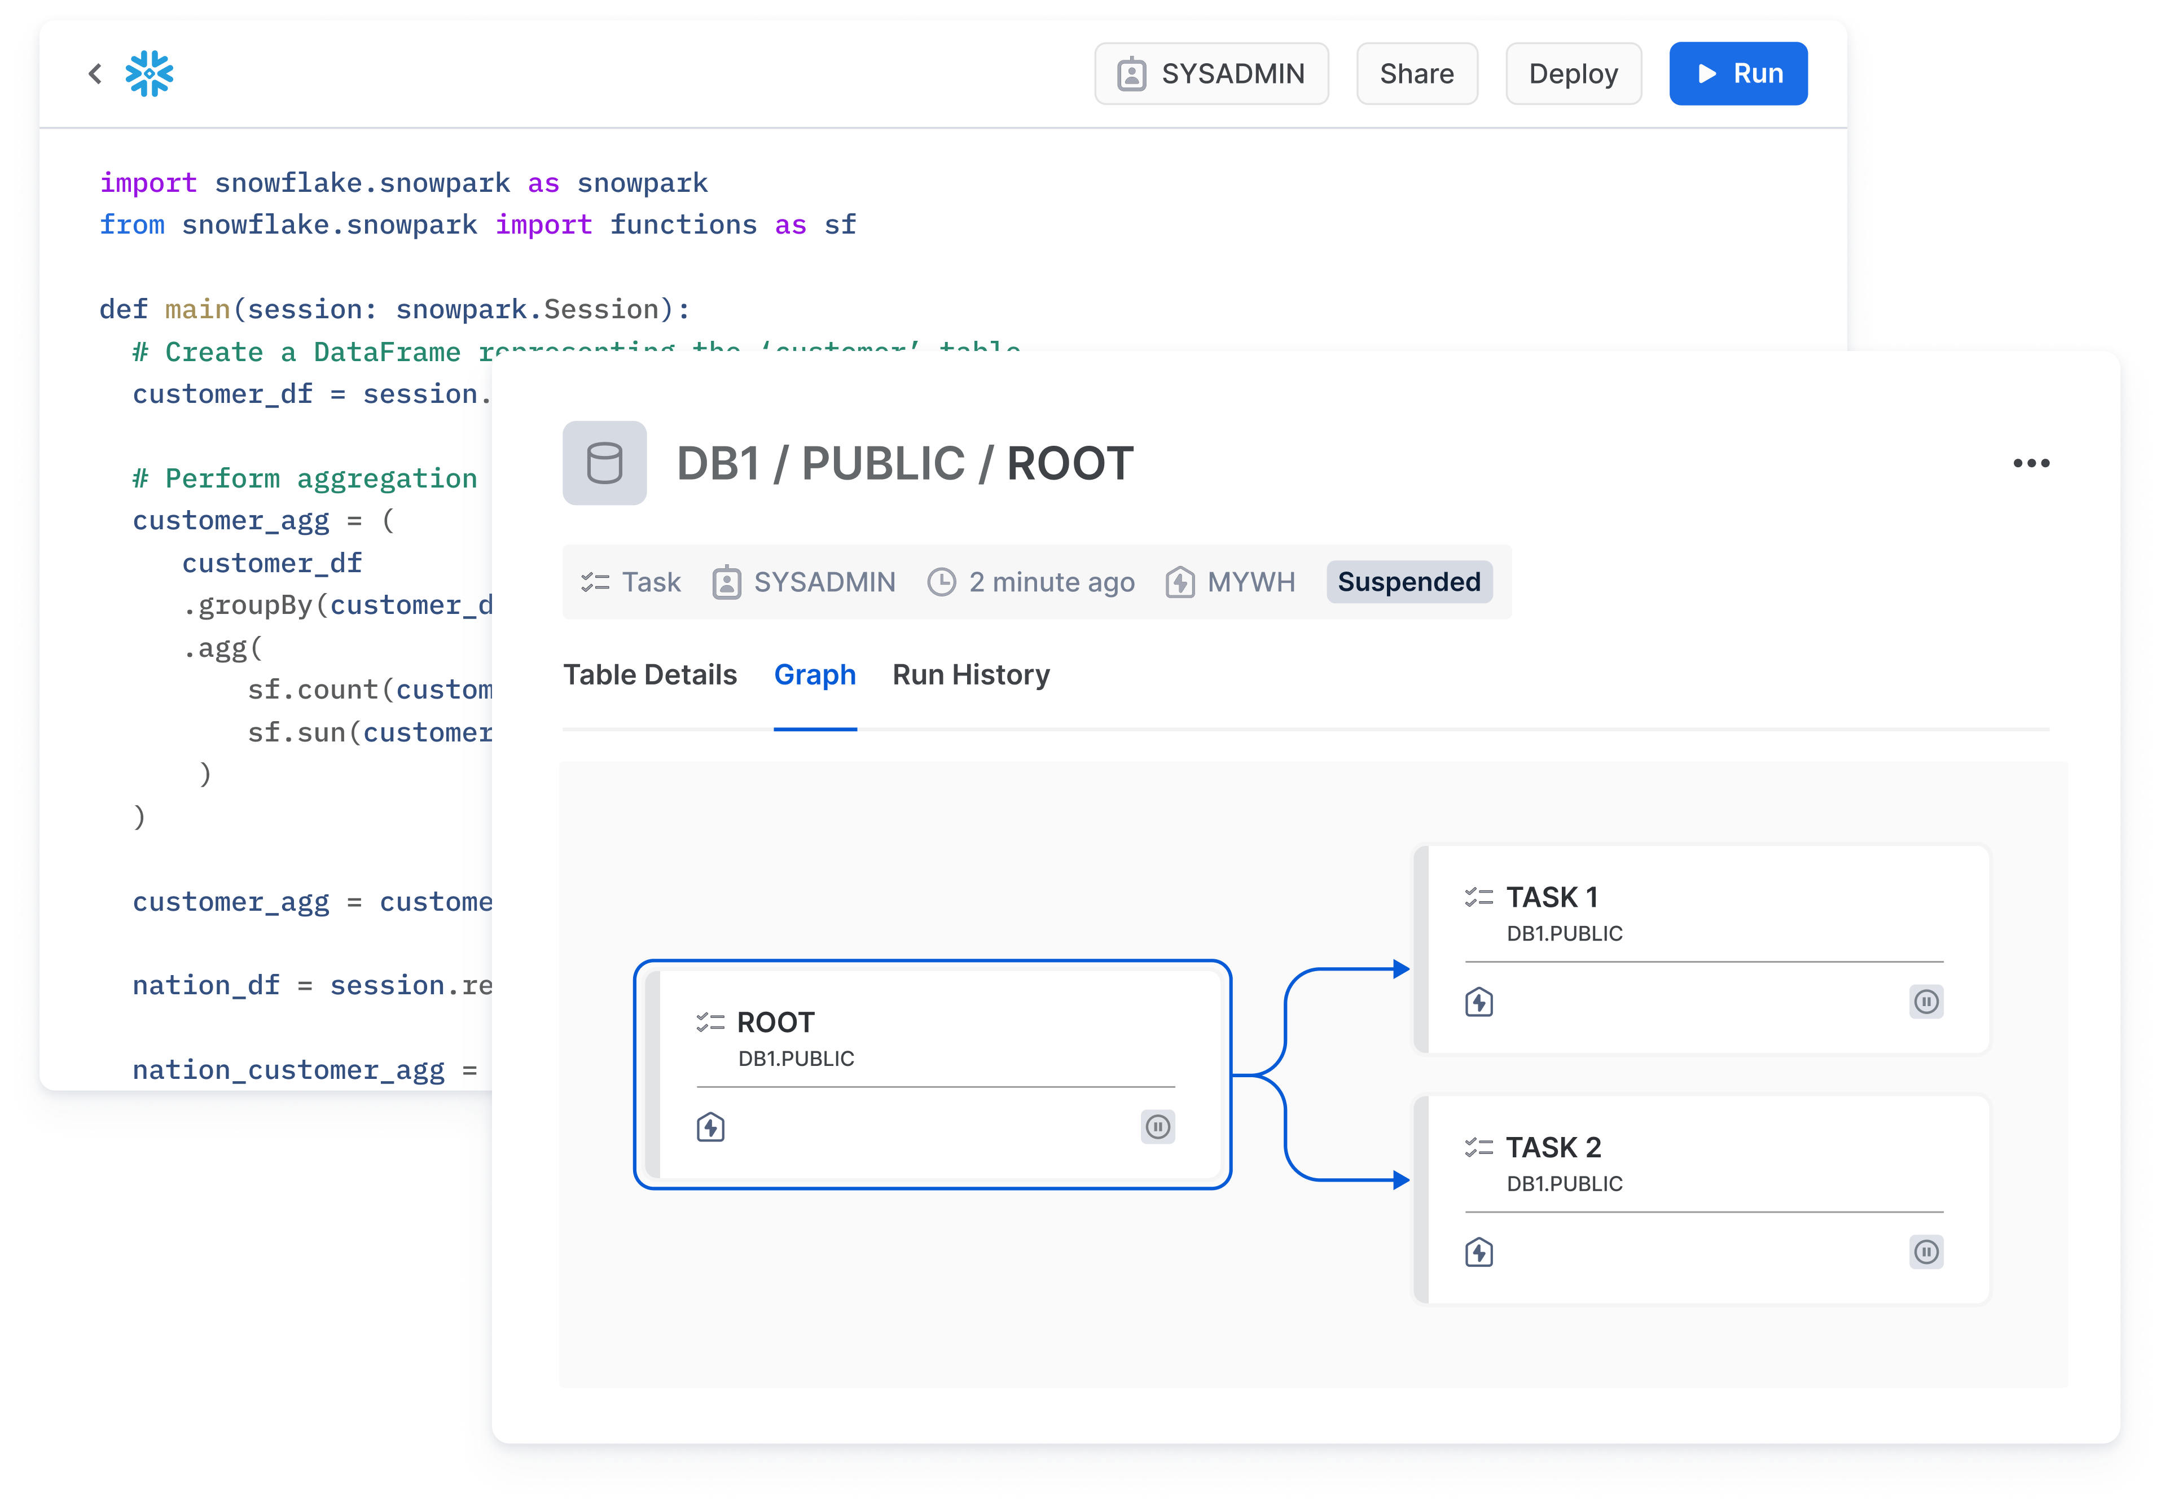The height and width of the screenshot is (1510, 2165).
Task: Switch to the Run History tab
Action: coord(970,675)
